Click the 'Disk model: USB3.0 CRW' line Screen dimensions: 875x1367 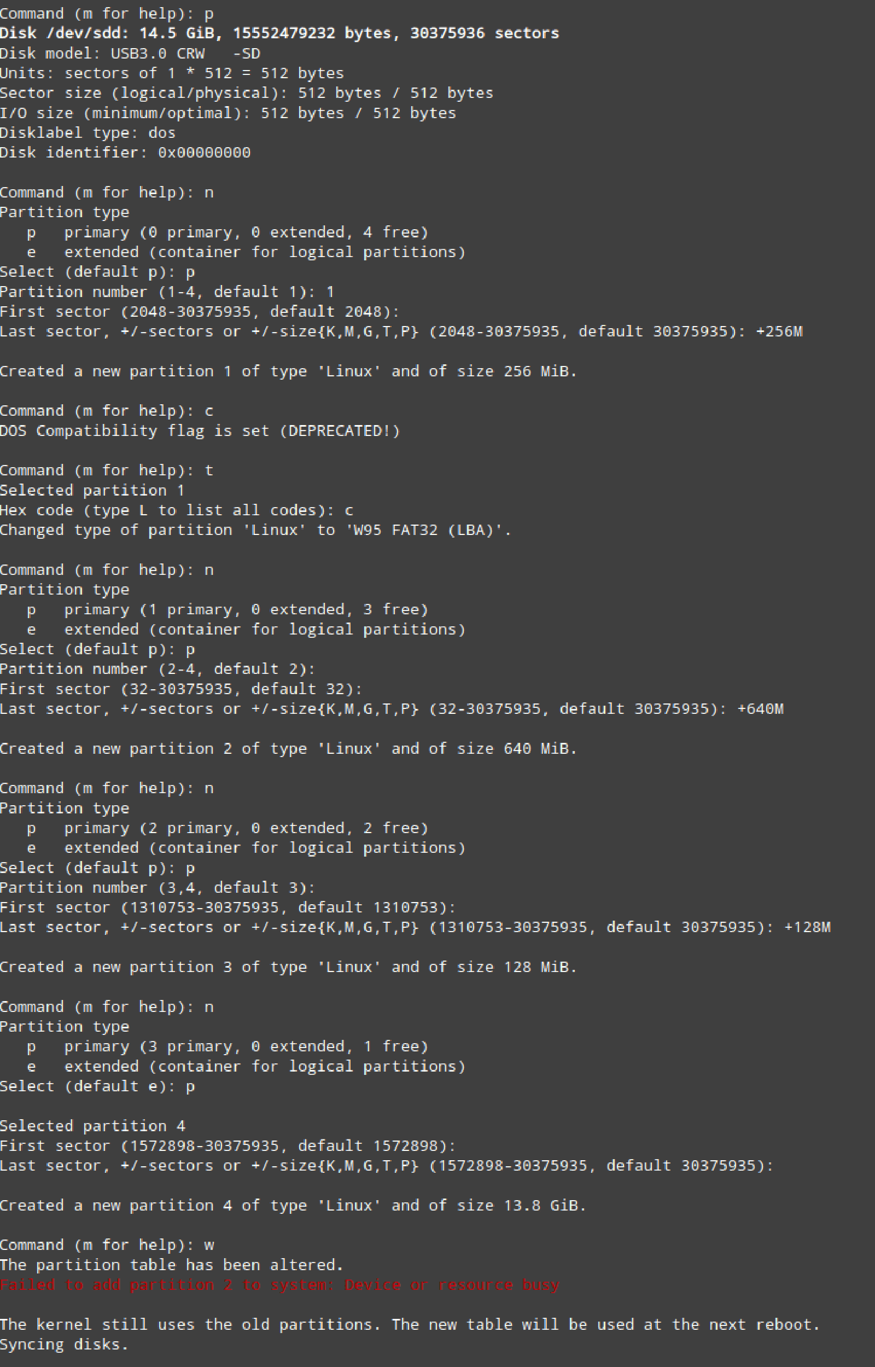click(130, 54)
